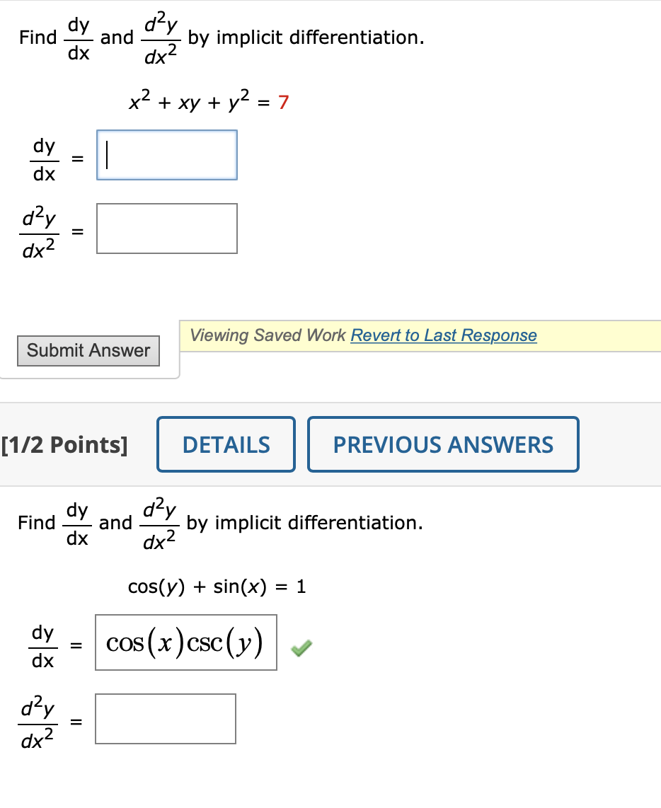661x808 pixels.
Task: Click the d²y/dx² label in the second problem
Action: [x=38, y=719]
